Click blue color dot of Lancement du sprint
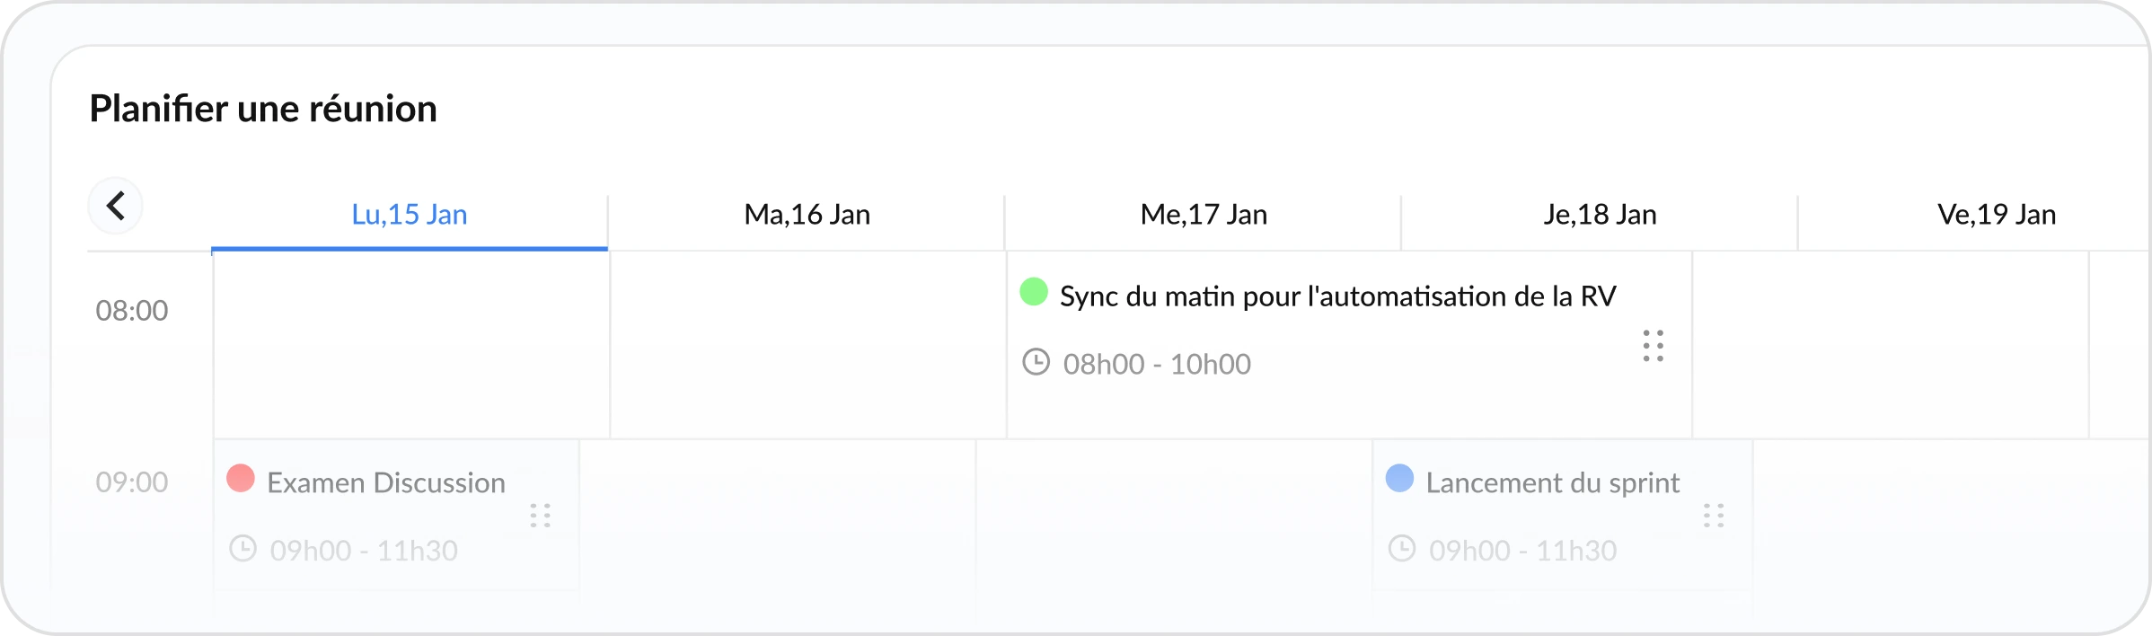 pos(1399,478)
